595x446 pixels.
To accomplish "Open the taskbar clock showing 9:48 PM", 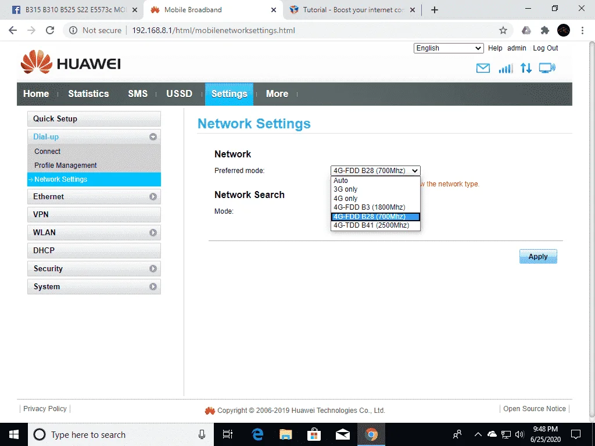I will tap(545, 434).
